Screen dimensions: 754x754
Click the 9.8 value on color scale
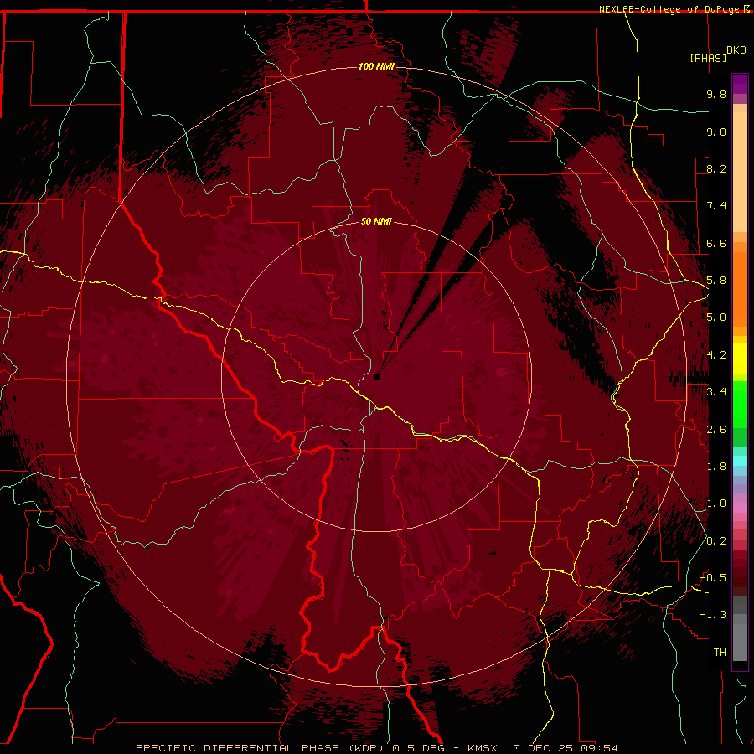coord(716,94)
